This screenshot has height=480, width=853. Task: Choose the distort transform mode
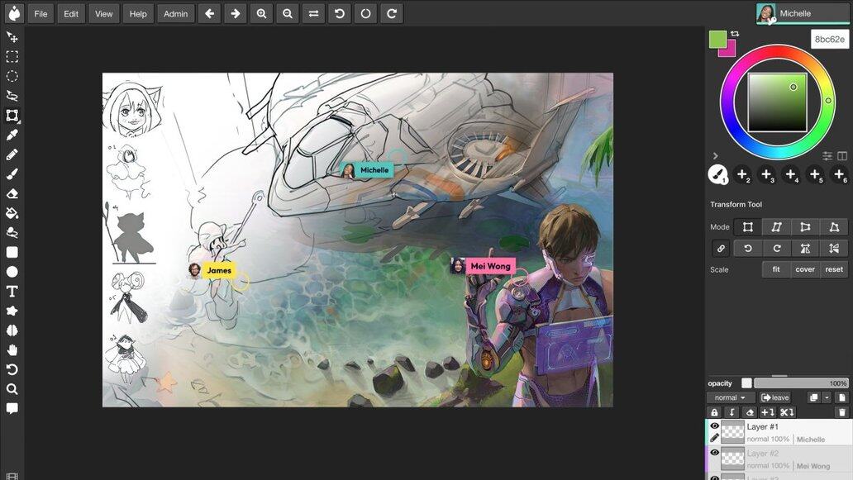[x=805, y=226]
